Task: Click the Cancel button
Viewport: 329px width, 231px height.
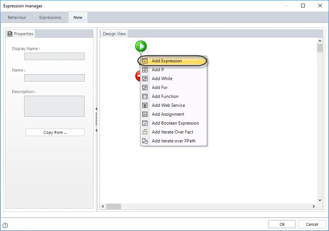Action: click(312, 224)
